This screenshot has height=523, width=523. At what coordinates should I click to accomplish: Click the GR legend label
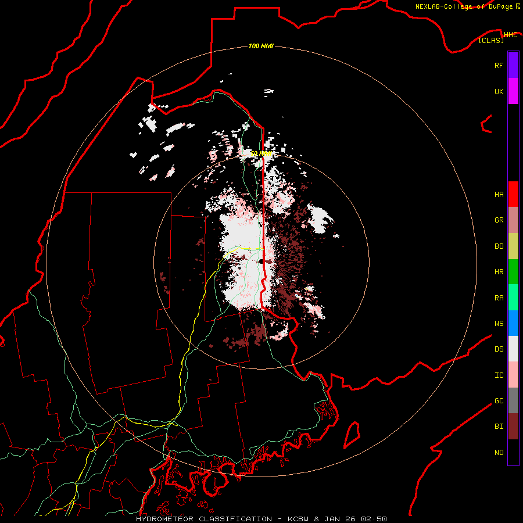(499, 220)
